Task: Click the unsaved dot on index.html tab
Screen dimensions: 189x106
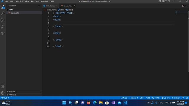Action: 74,6
